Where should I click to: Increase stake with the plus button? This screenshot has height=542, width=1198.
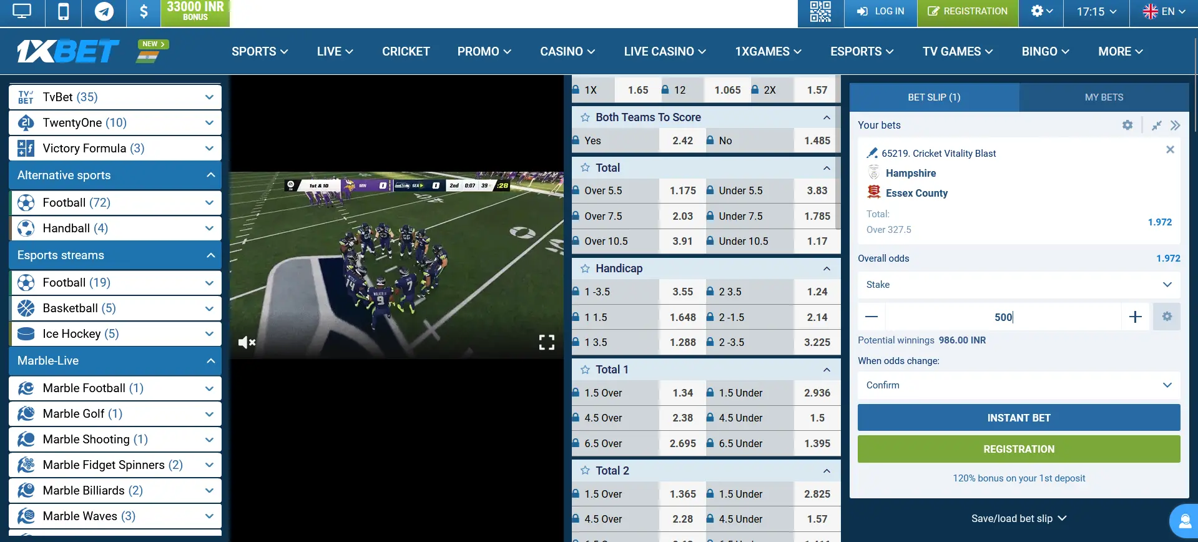[1136, 317]
